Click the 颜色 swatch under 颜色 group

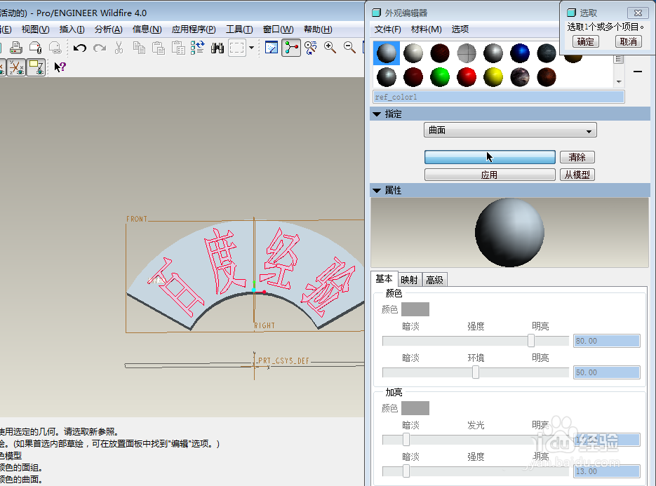[415, 309]
